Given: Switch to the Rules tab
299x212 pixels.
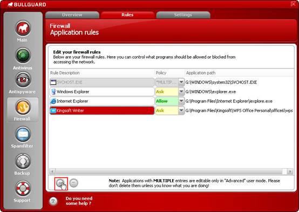Looking at the screenshot, I should pyautogui.click(x=127, y=15).
